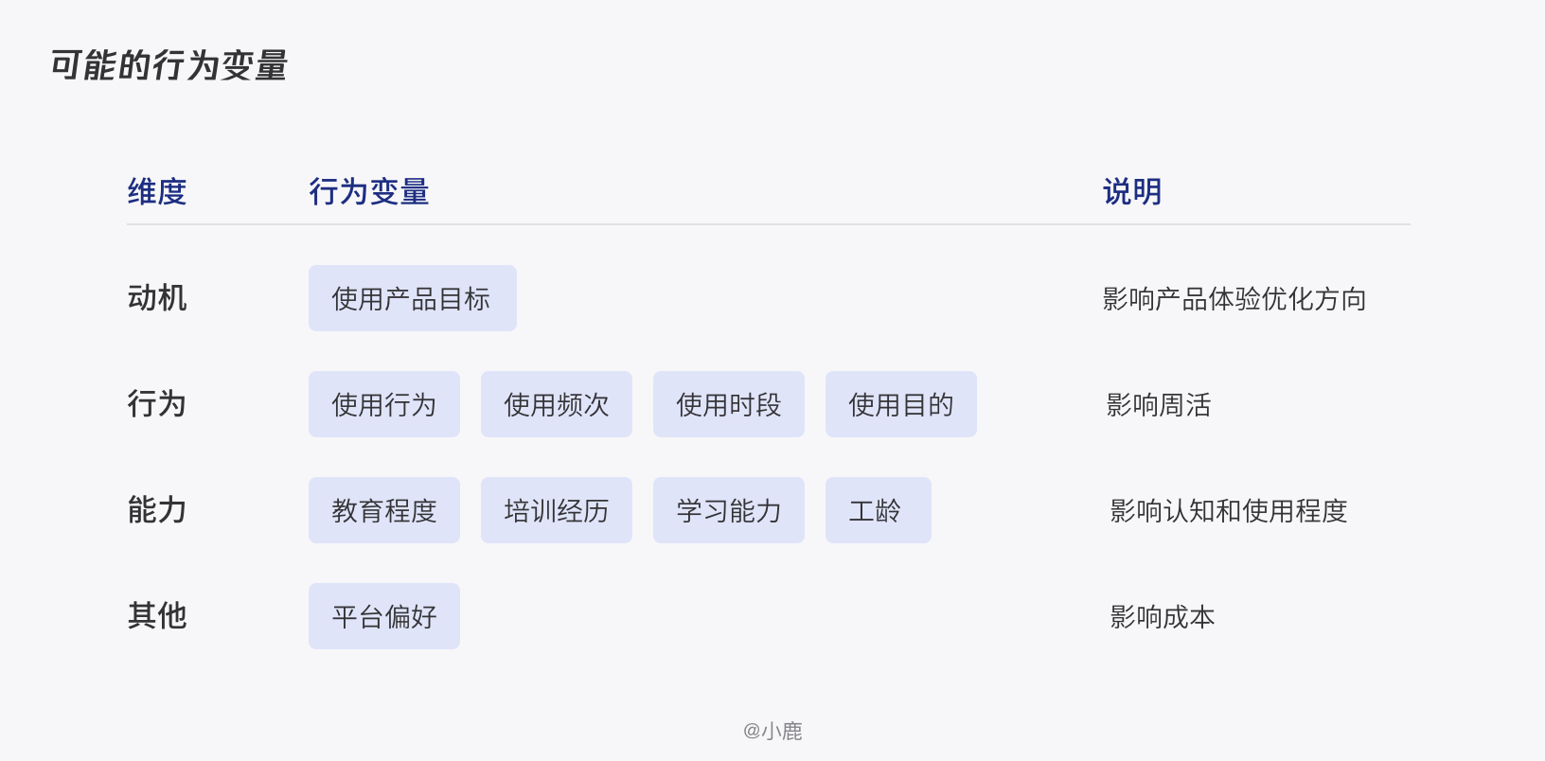Click the 可能的行为变量 title
The height and width of the screenshot is (761, 1545).
[169, 65]
